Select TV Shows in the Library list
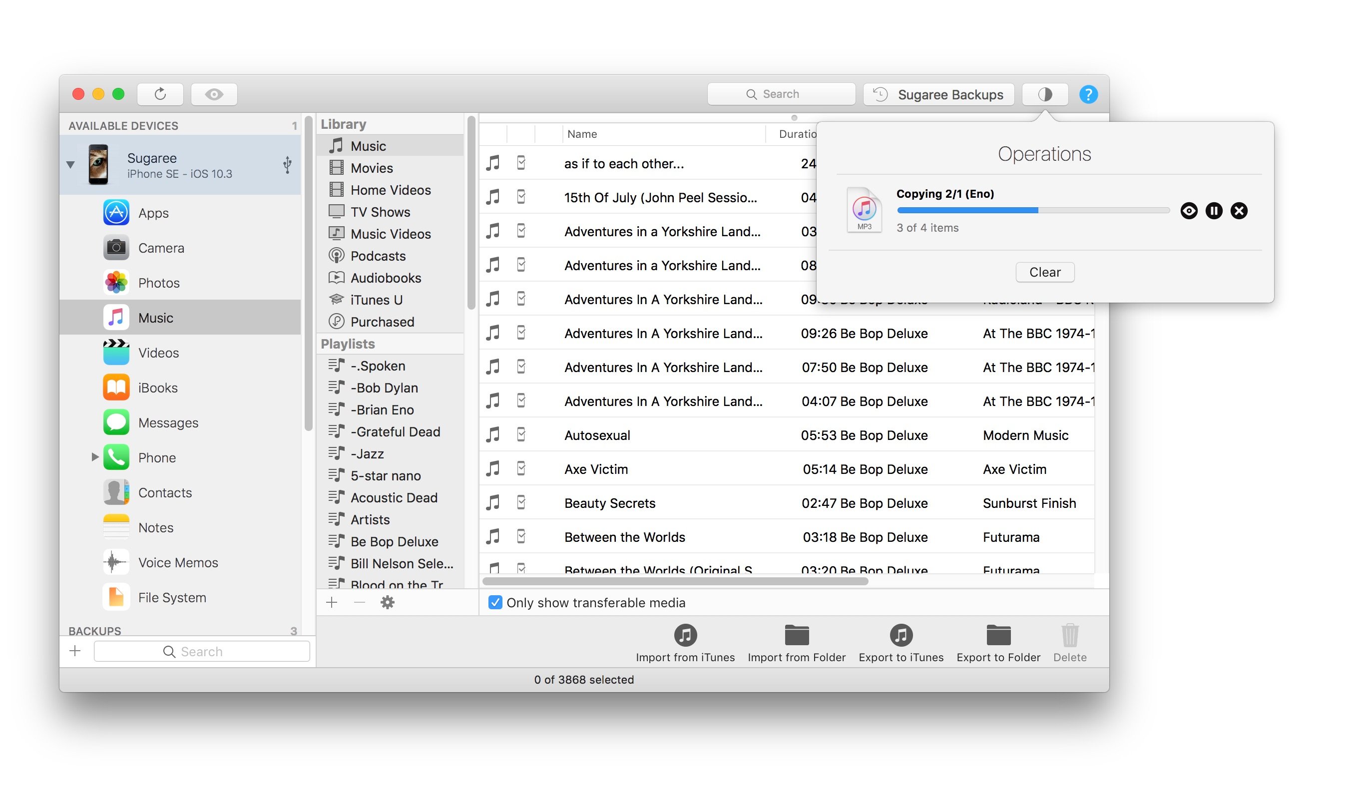Viewport: 1367px width, 806px height. 390,212
